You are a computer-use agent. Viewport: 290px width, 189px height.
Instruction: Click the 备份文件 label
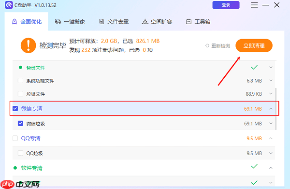pyautogui.click(x=35, y=68)
